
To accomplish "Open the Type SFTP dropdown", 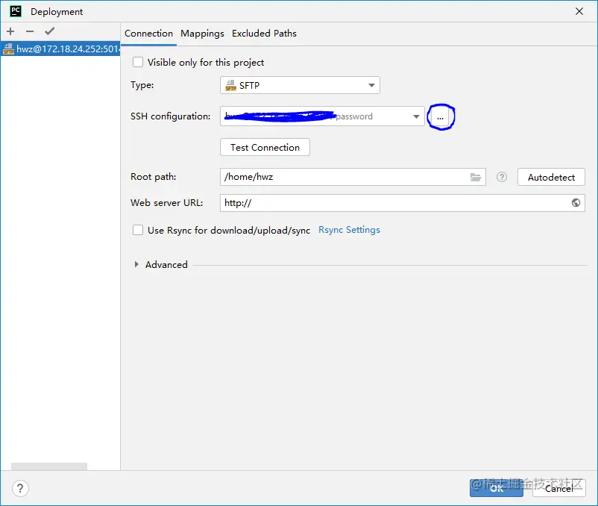I will click(x=300, y=85).
